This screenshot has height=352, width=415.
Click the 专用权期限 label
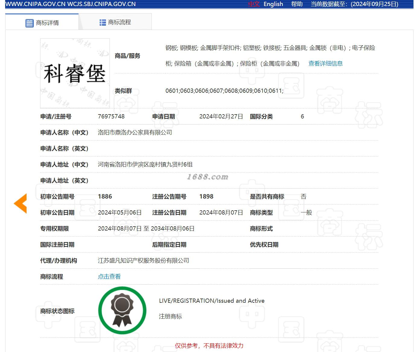click(54, 228)
